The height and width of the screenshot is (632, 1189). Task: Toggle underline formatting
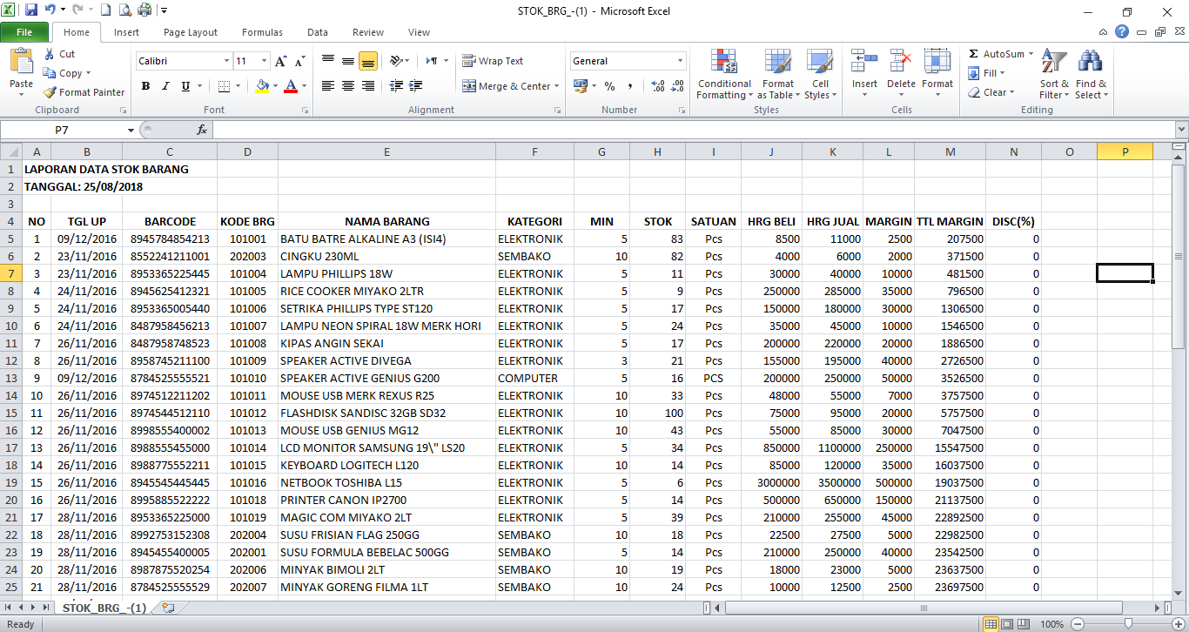185,86
